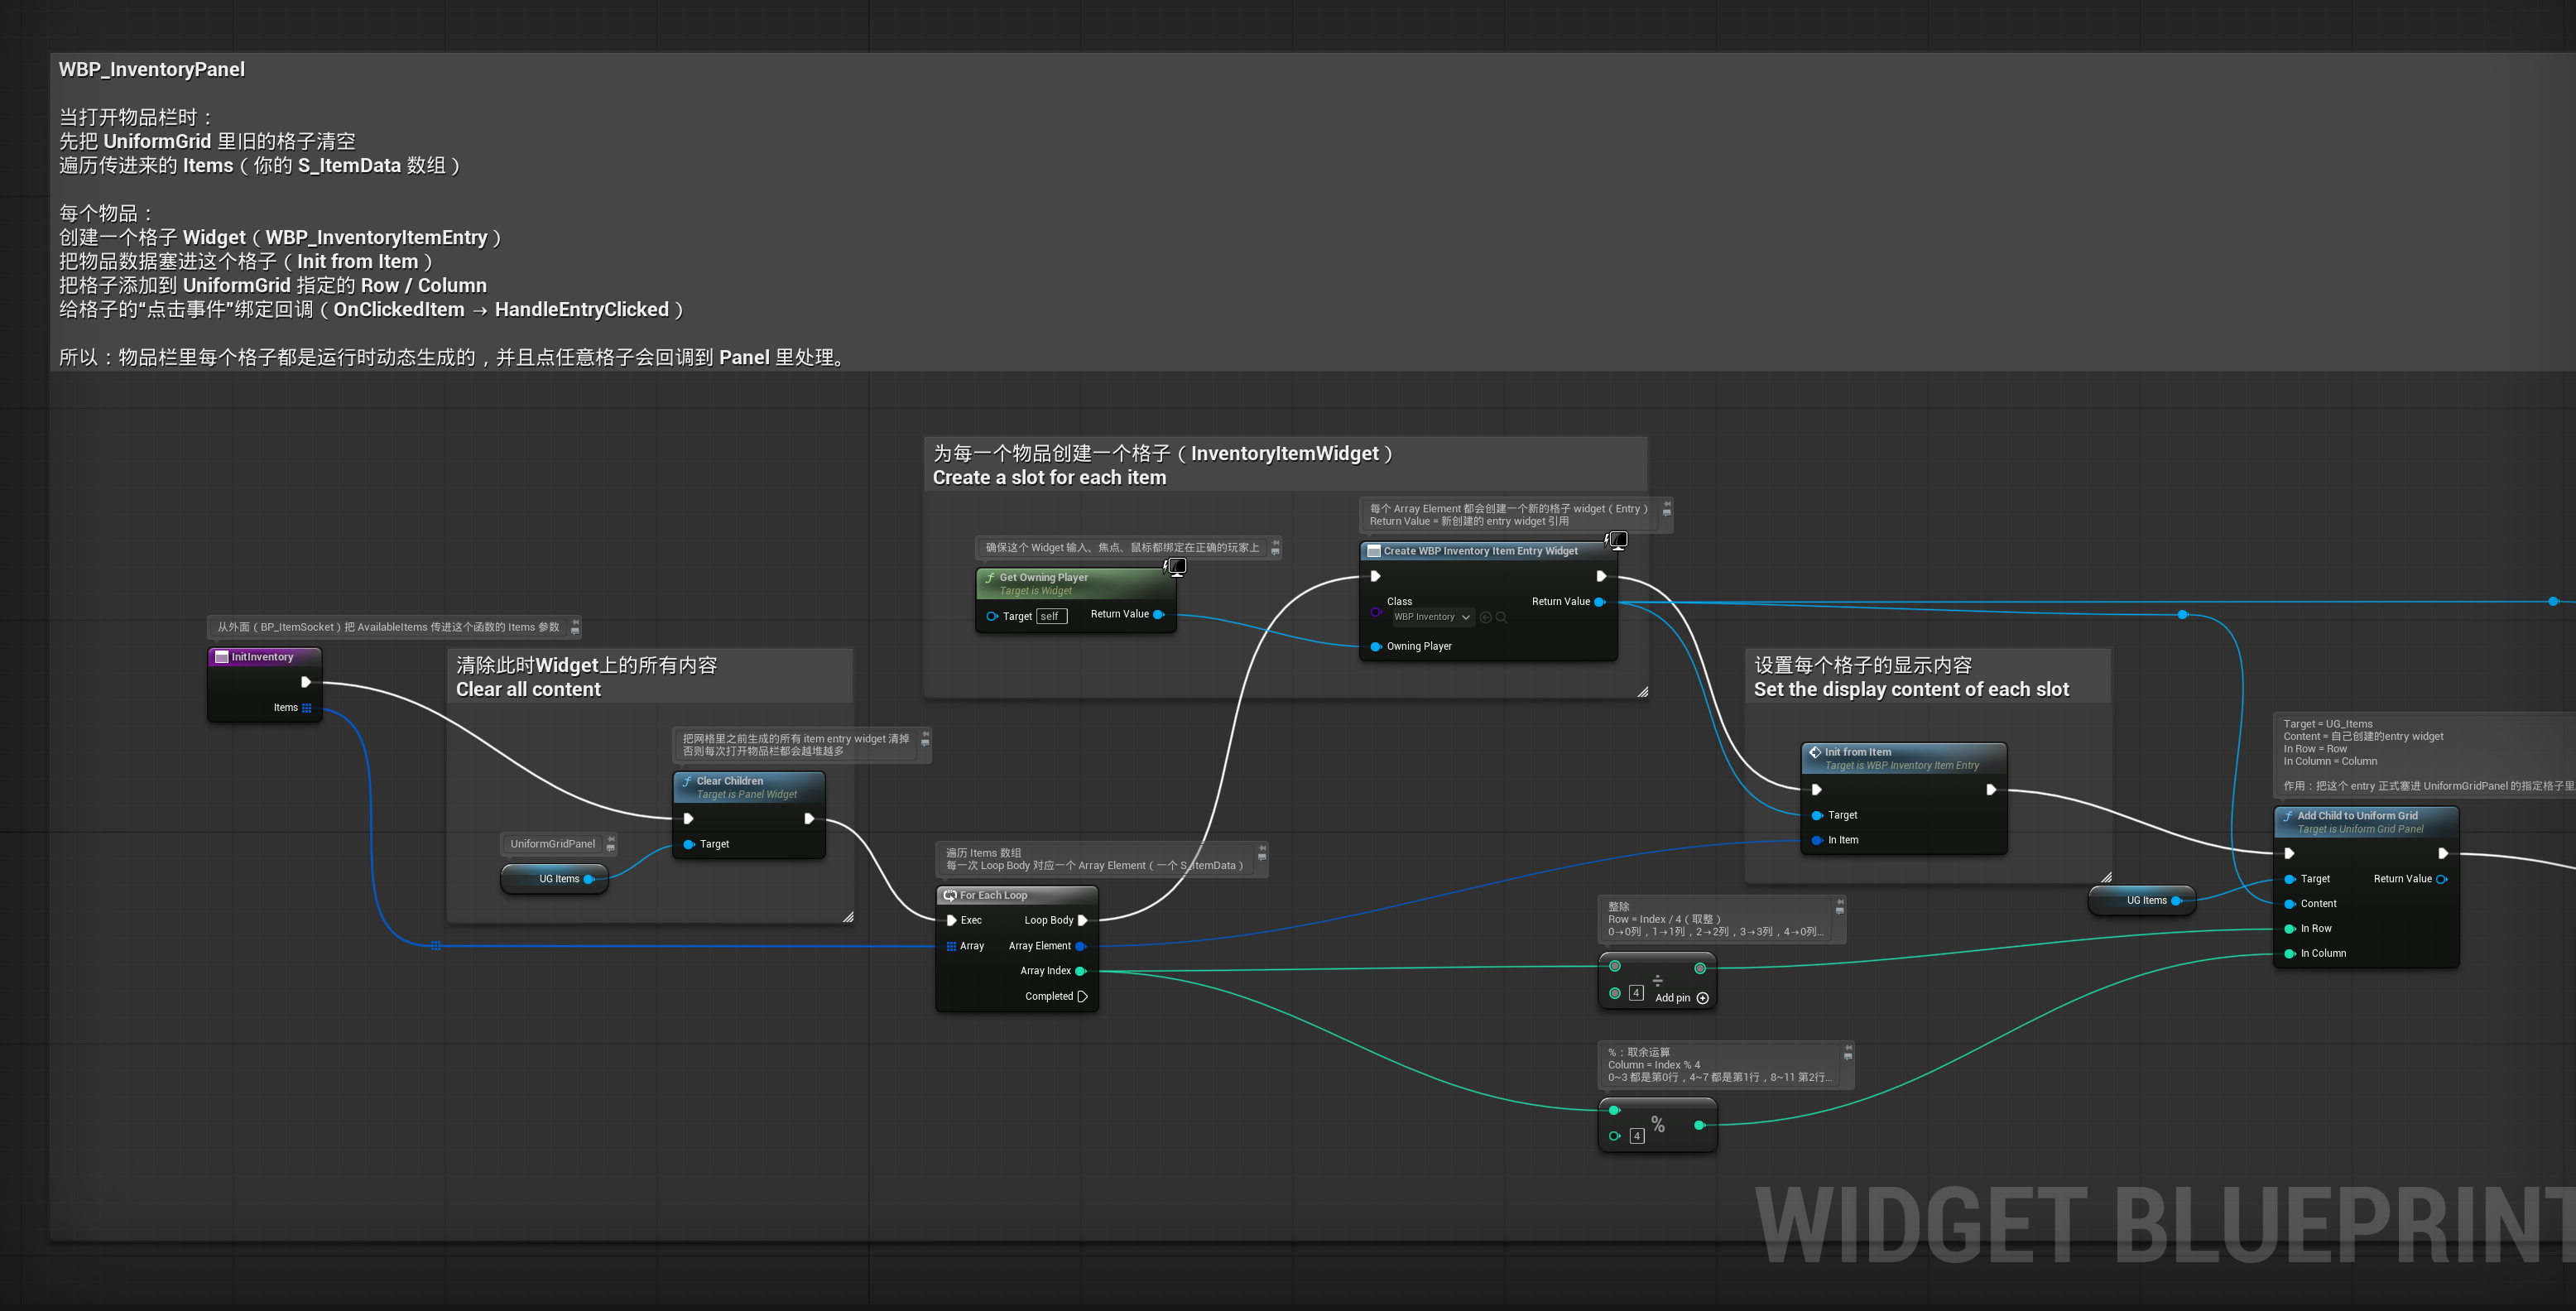Click Add pin on the divide node
2576x1311 pixels.
point(1681,998)
